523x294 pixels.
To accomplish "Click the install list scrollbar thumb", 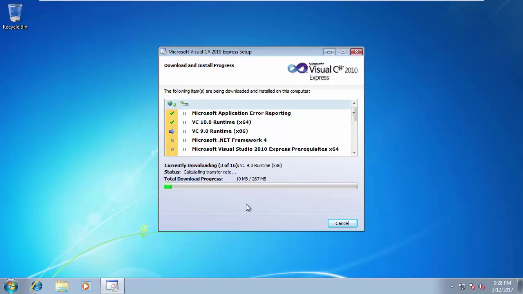I will (354, 114).
